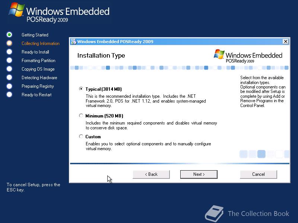Click the Ready to Restart step circle
The height and width of the screenshot is (223, 298).
9,94
